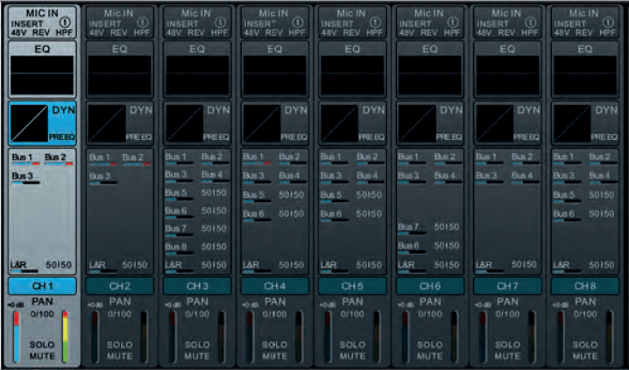Click the PAN 0/100 value on CH5
The height and width of the screenshot is (370, 629).
tap(353, 314)
